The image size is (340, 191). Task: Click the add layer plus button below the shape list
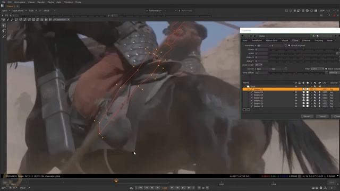pyautogui.click(x=244, y=110)
